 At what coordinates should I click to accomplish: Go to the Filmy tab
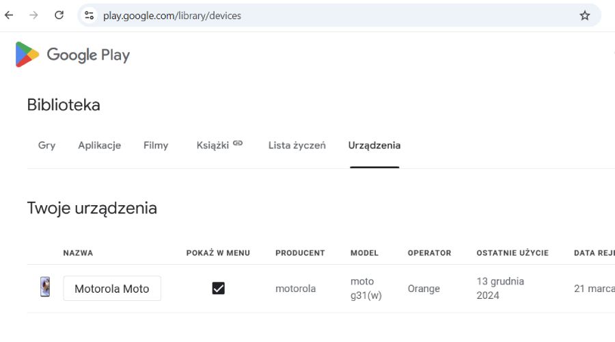pos(156,145)
